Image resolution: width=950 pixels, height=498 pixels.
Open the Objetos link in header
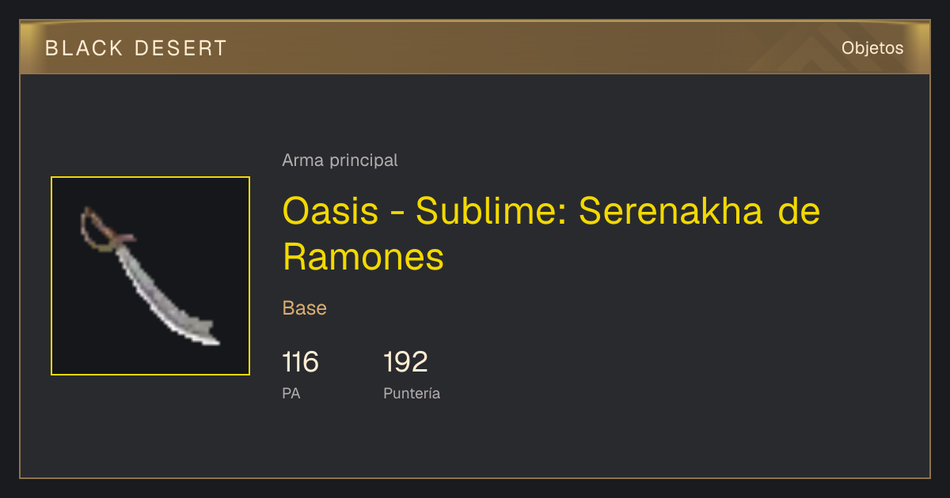(872, 48)
